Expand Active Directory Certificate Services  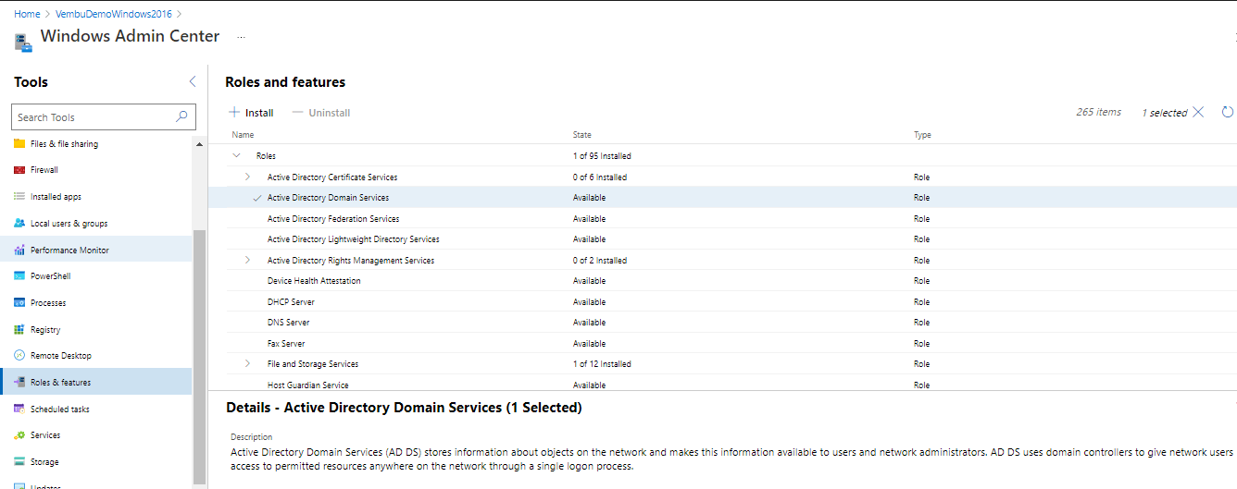[247, 177]
